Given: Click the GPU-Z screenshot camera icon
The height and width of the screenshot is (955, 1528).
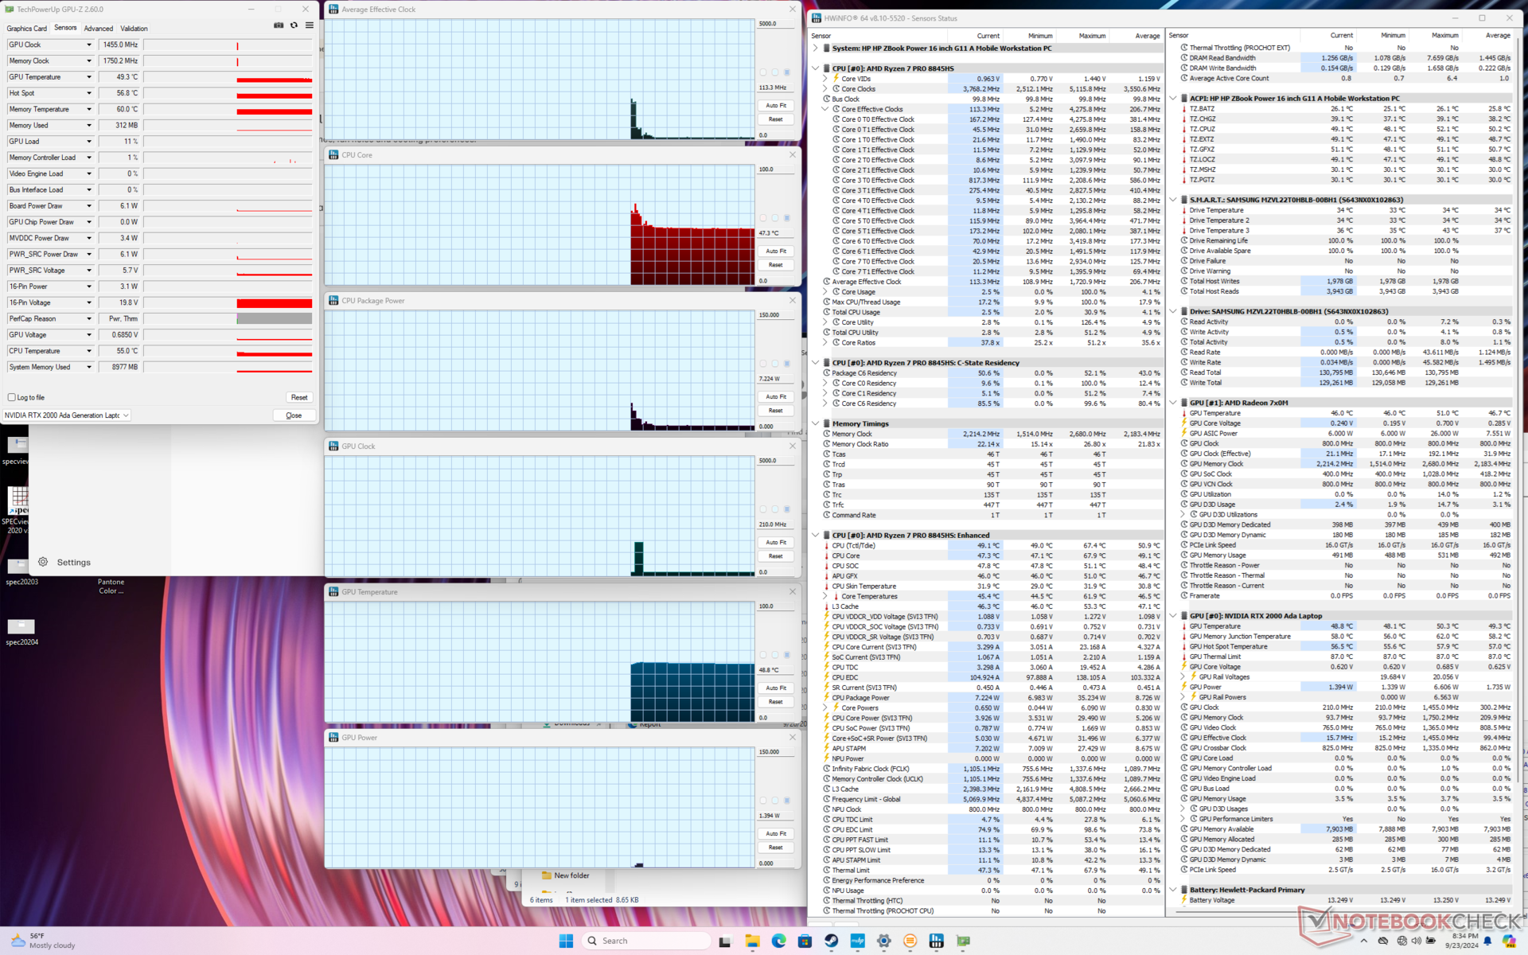Looking at the screenshot, I should (279, 25).
